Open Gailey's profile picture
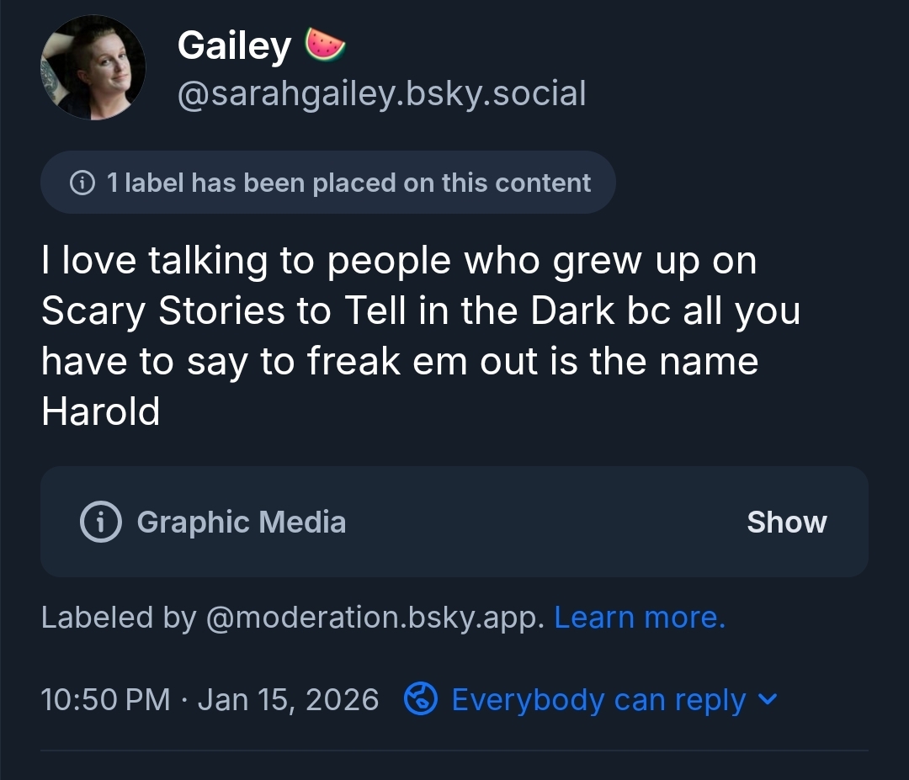 pyautogui.click(x=93, y=67)
